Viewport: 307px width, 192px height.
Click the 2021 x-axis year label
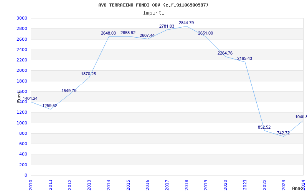coord(245,185)
